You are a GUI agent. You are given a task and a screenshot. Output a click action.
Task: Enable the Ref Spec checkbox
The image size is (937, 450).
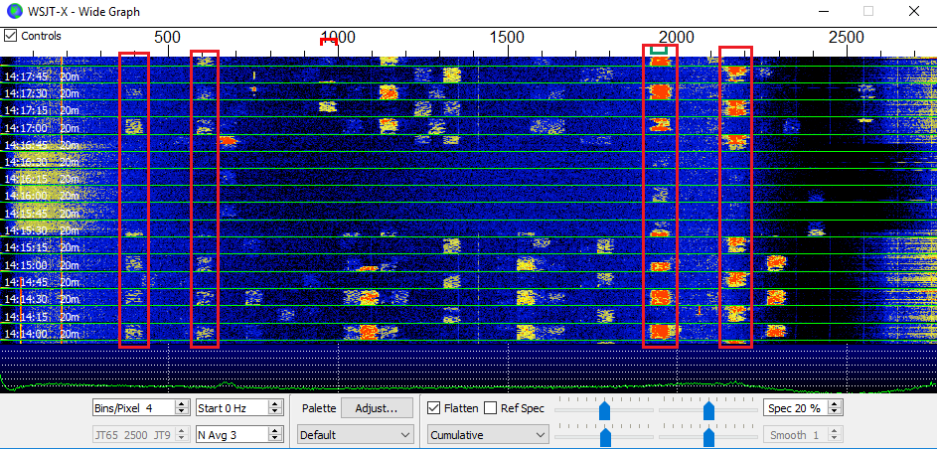click(x=490, y=407)
